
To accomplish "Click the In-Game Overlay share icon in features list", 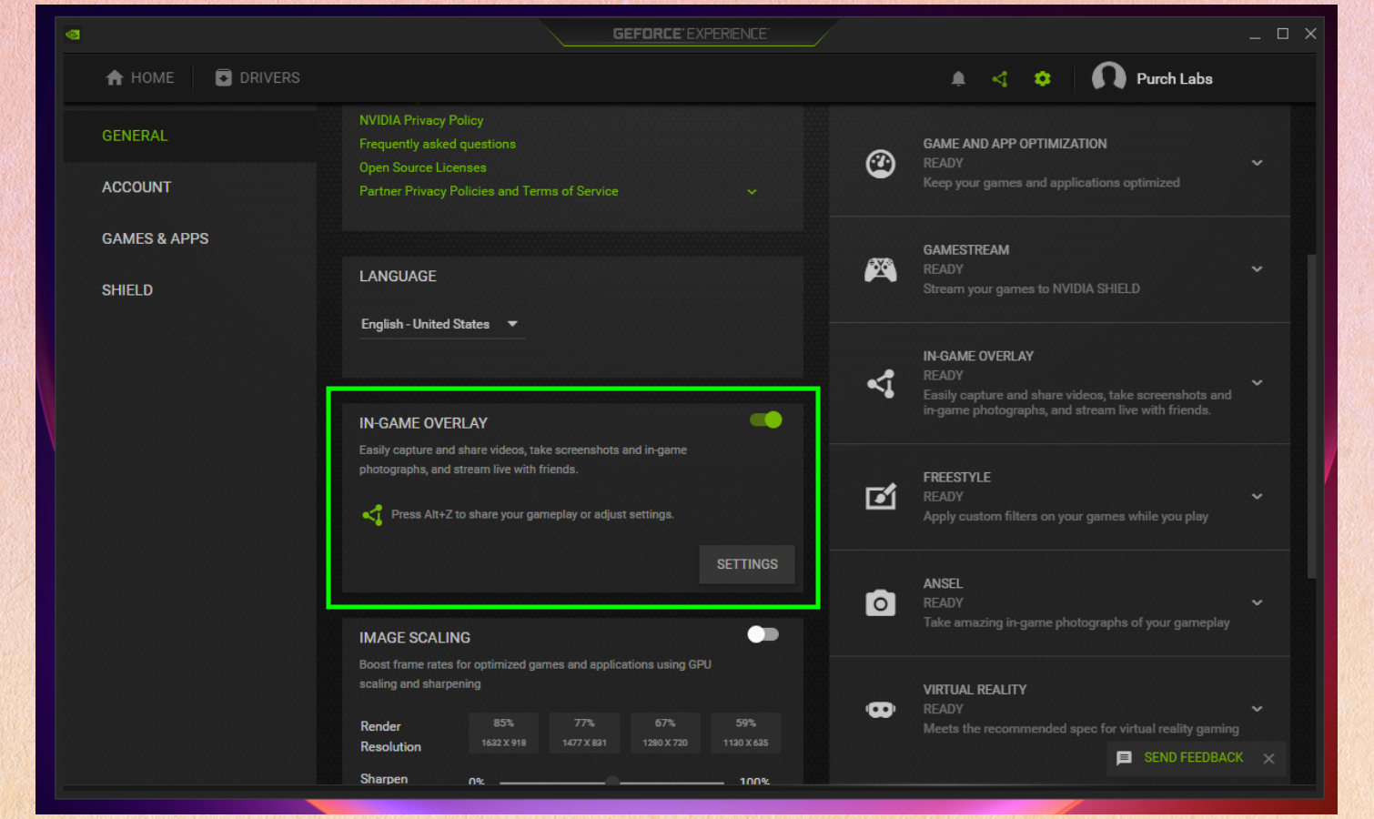I will click(881, 383).
